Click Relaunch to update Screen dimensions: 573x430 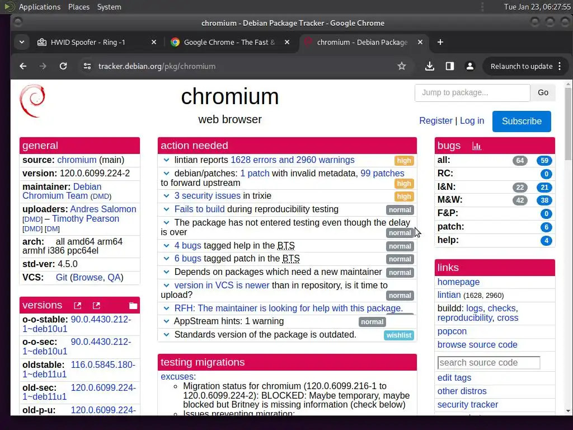522,66
